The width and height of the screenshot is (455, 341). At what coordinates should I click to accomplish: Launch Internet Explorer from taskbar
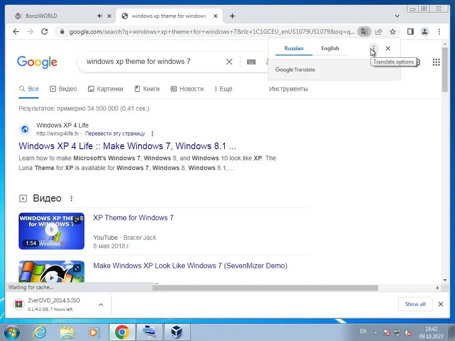tap(40, 332)
